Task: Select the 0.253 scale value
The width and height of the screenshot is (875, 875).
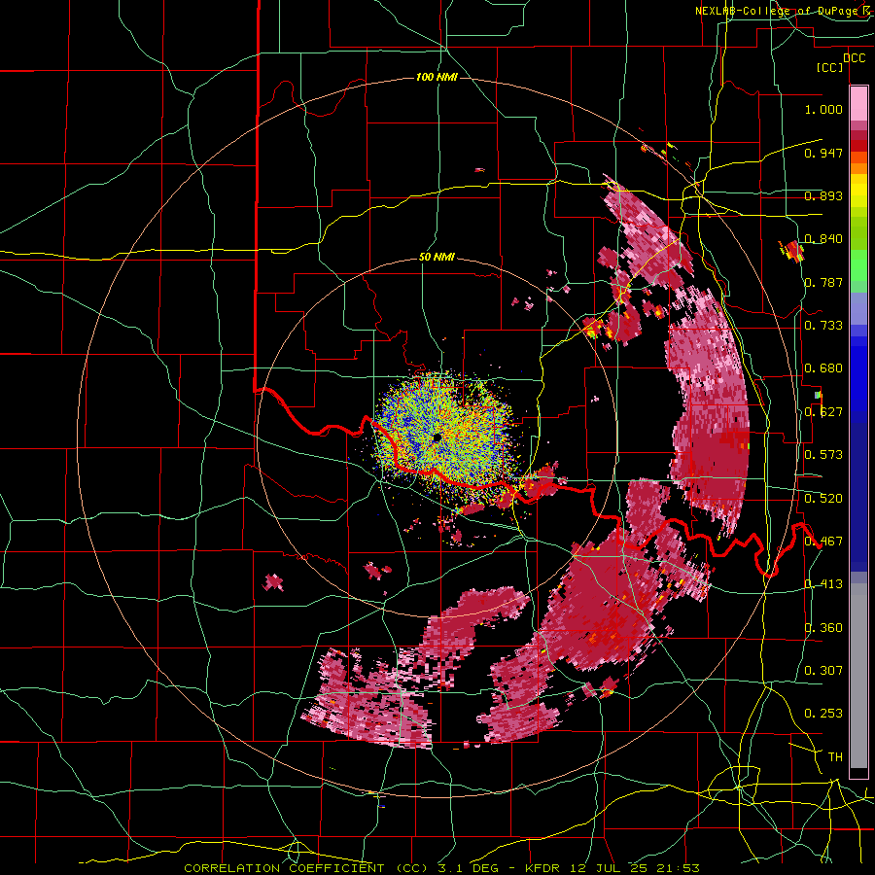Action: tap(823, 714)
